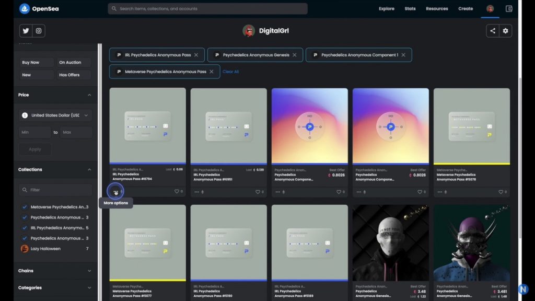Click the account avatar in top navigation
Viewport: 535px width, 301px height.
(490, 8)
